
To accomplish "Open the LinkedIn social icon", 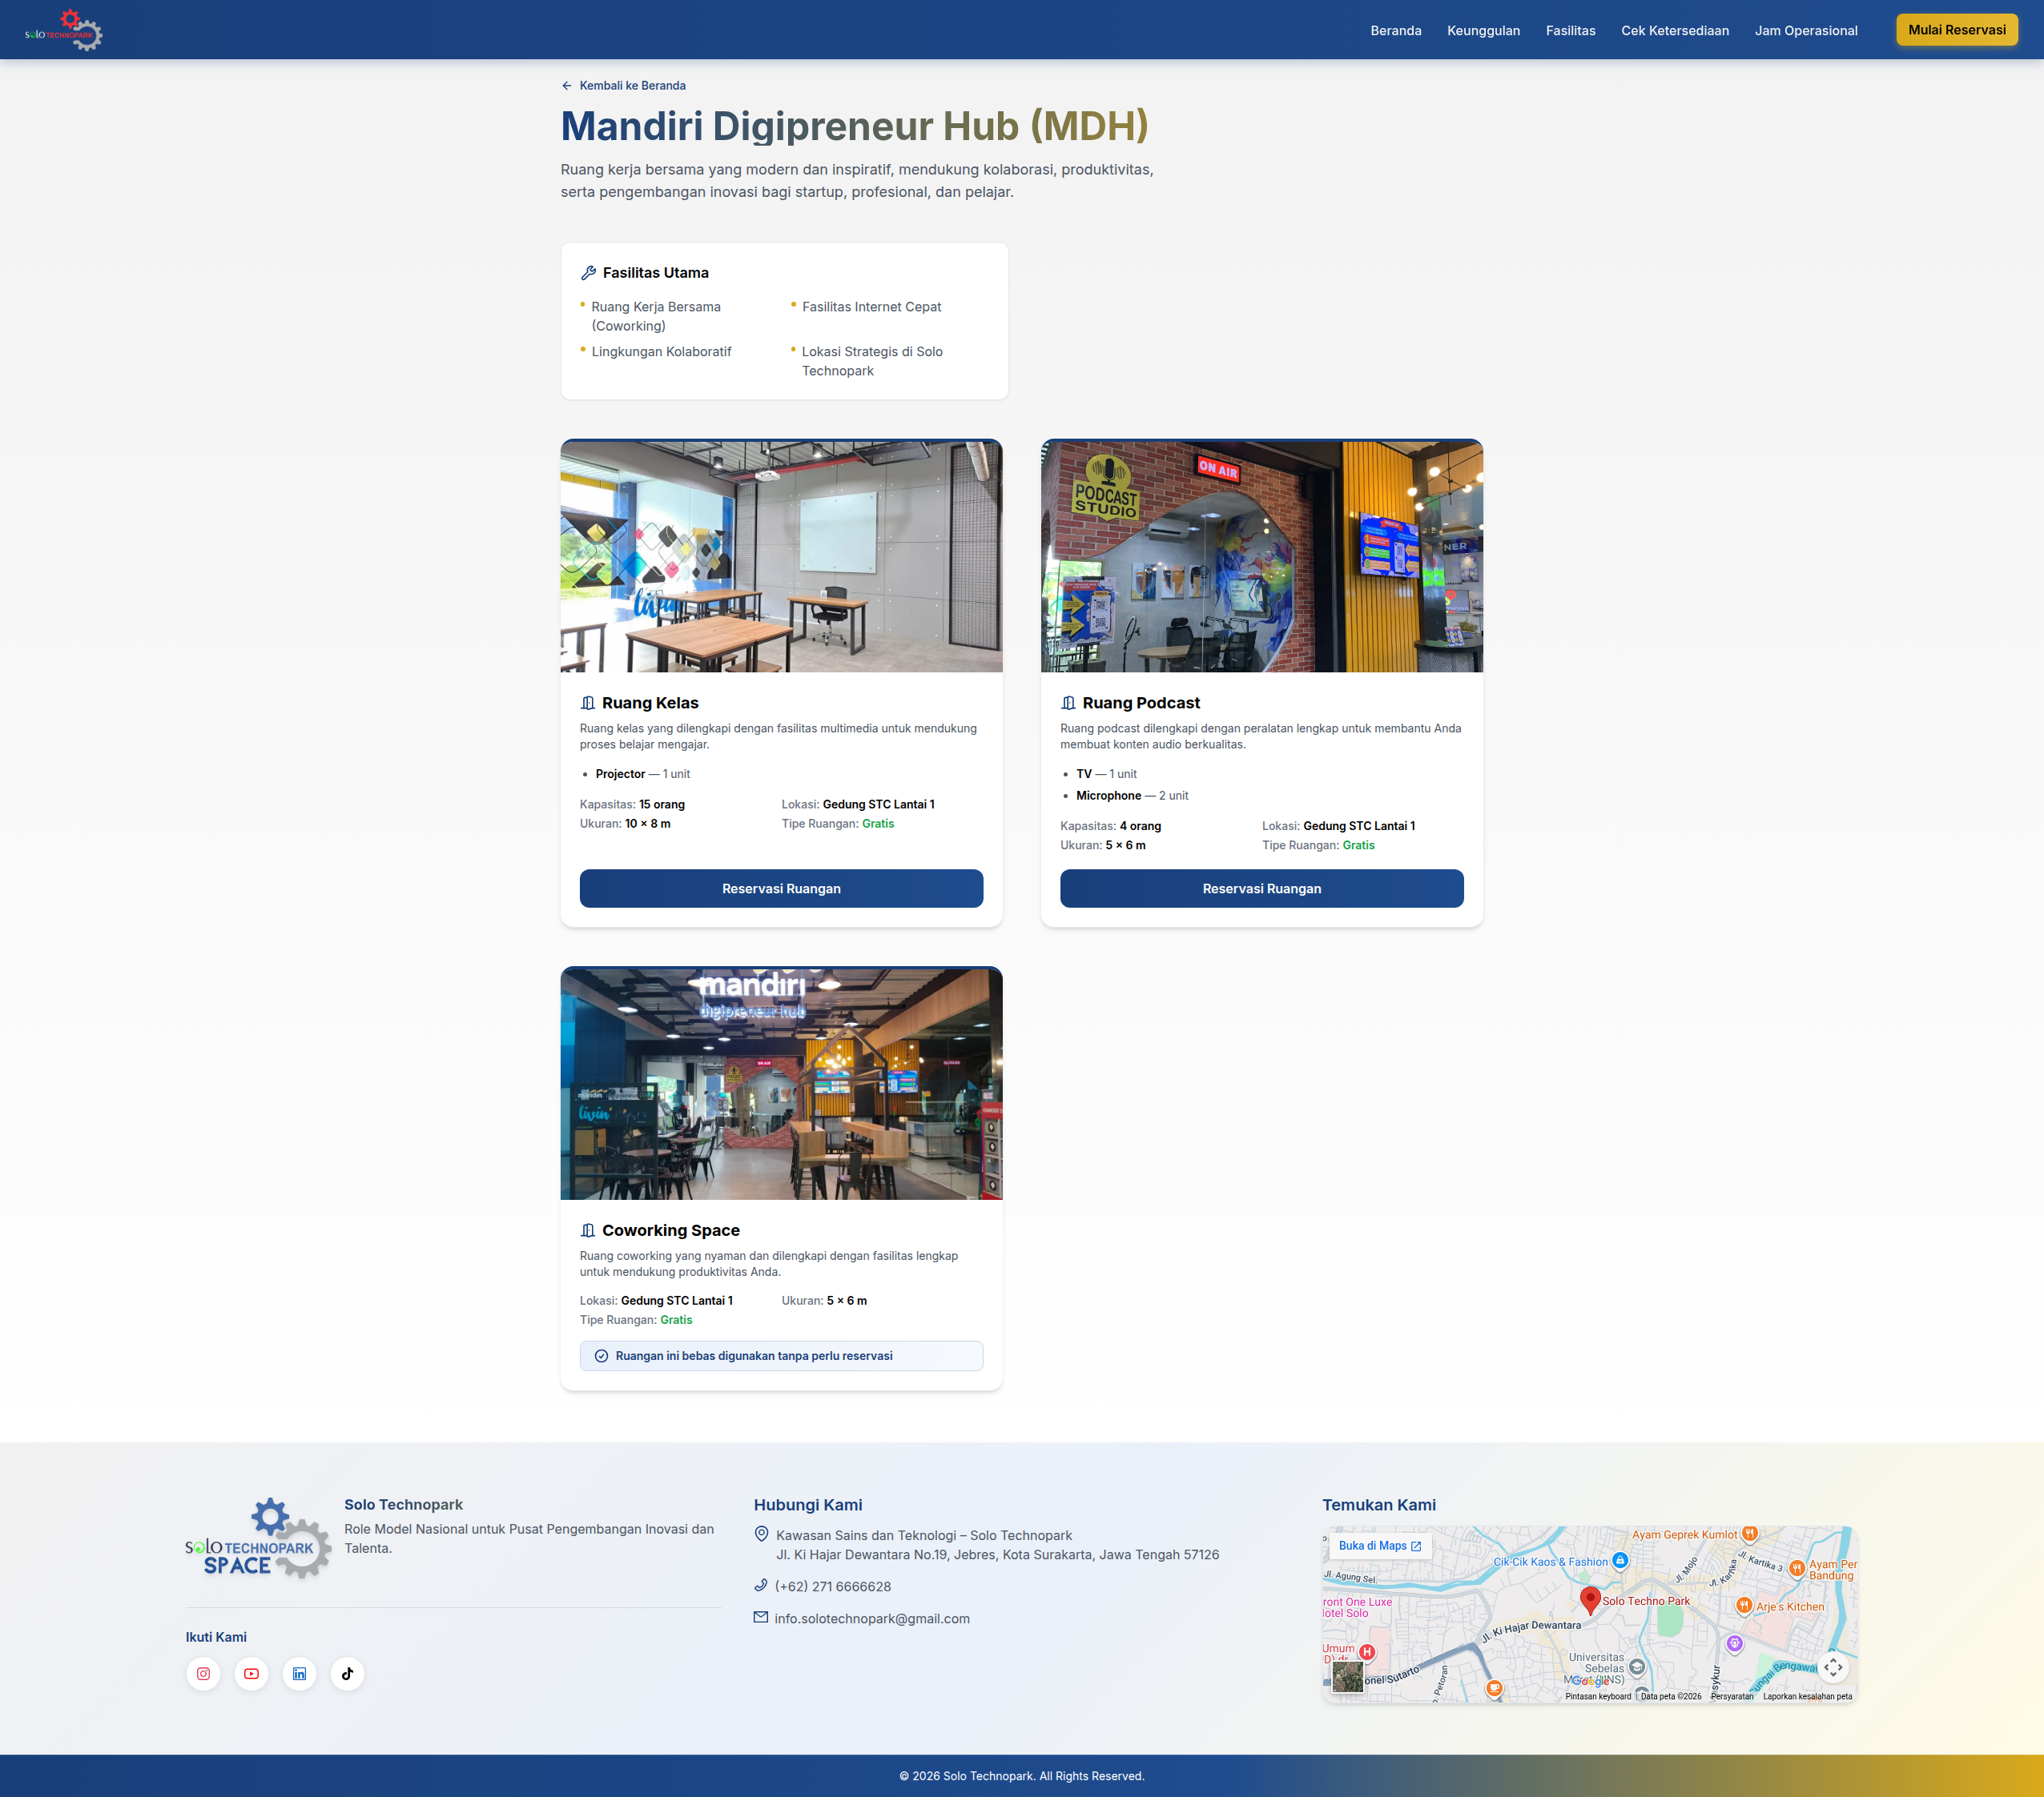I will (x=299, y=1674).
